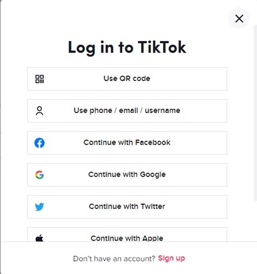Pick Continue with Apple option
Viewport: 257px width, 274px height.
pyautogui.click(x=127, y=235)
